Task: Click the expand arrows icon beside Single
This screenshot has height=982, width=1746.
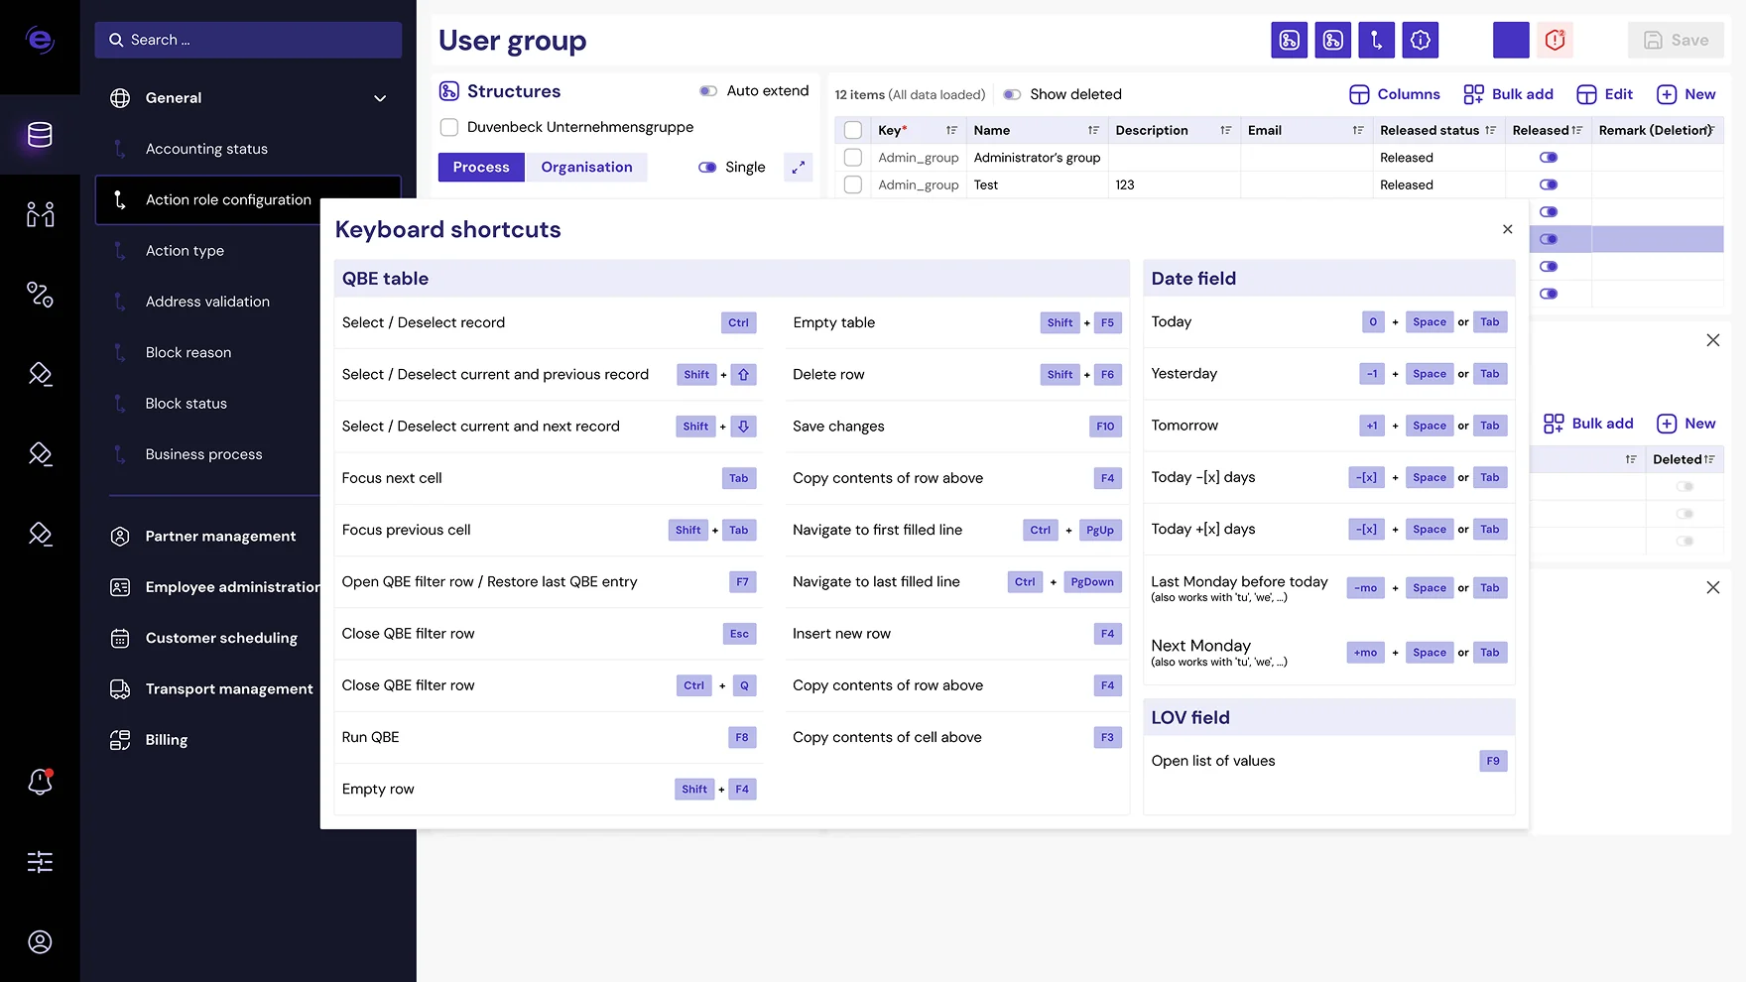Action: click(798, 167)
